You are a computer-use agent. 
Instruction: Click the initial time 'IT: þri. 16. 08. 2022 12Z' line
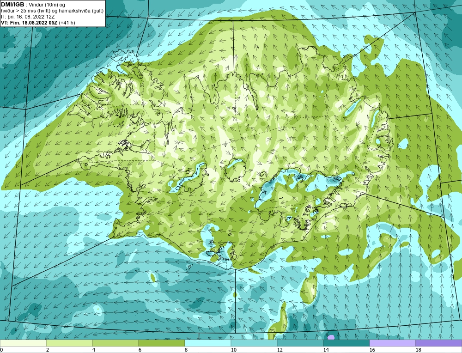[x=28, y=17]
